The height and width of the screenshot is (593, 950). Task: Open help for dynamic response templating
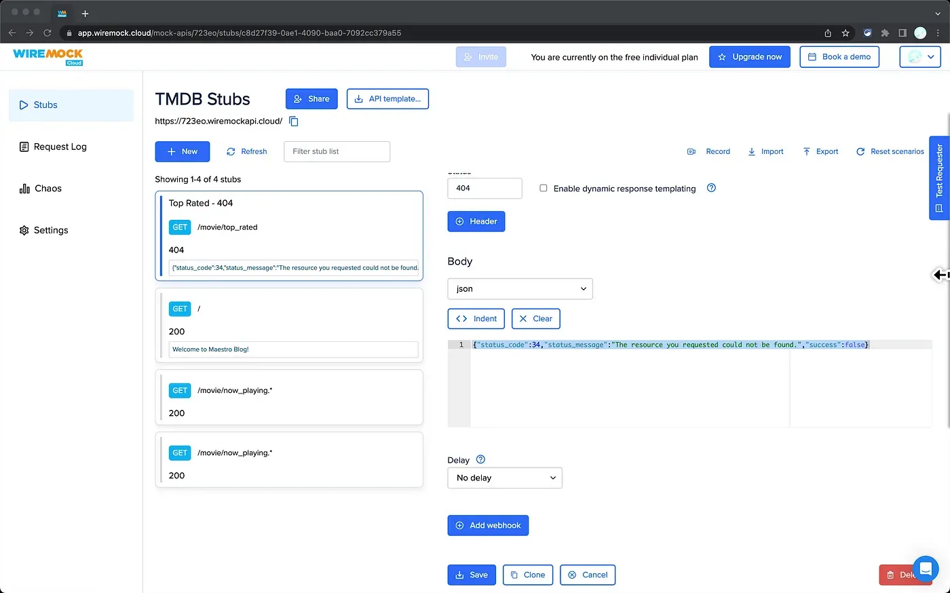[x=711, y=188]
